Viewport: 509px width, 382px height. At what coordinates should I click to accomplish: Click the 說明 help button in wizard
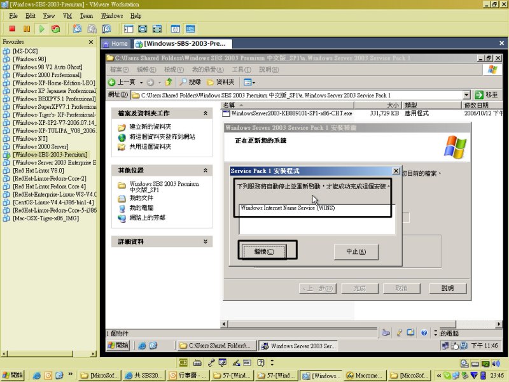(x=448, y=288)
